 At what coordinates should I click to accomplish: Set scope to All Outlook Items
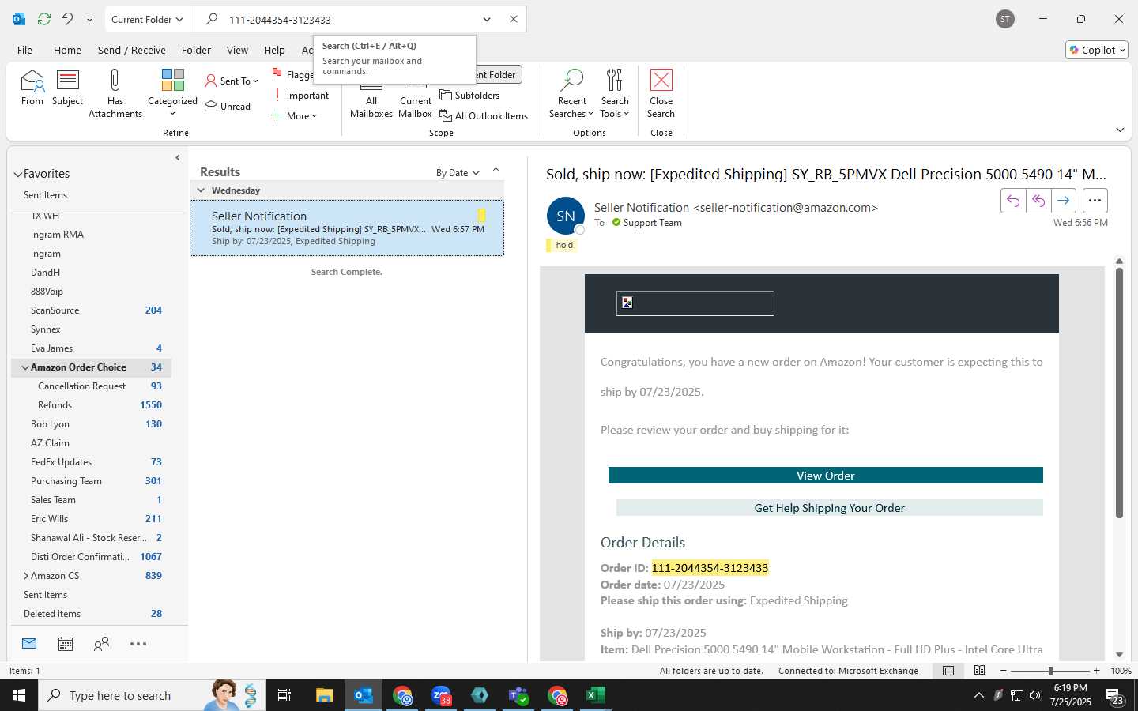tap(484, 116)
